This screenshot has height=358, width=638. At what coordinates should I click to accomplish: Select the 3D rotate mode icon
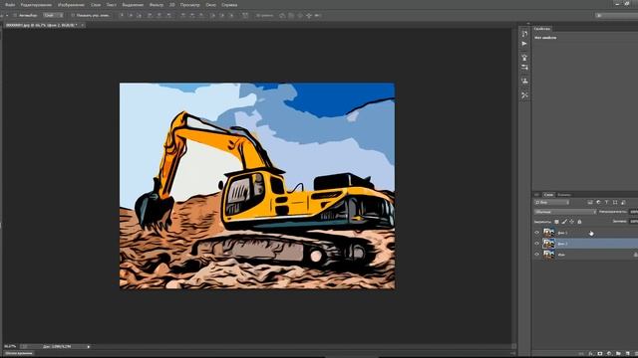pos(282,16)
